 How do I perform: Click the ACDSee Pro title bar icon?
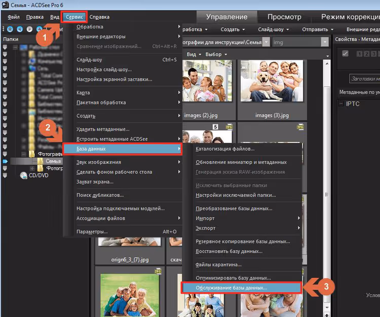pos(5,5)
